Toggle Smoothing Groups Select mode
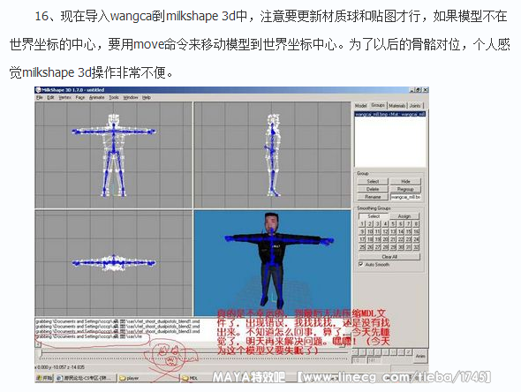 [x=374, y=216]
